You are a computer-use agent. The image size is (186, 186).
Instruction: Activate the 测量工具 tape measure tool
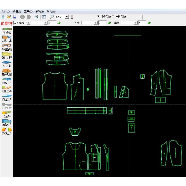tap(7, 89)
